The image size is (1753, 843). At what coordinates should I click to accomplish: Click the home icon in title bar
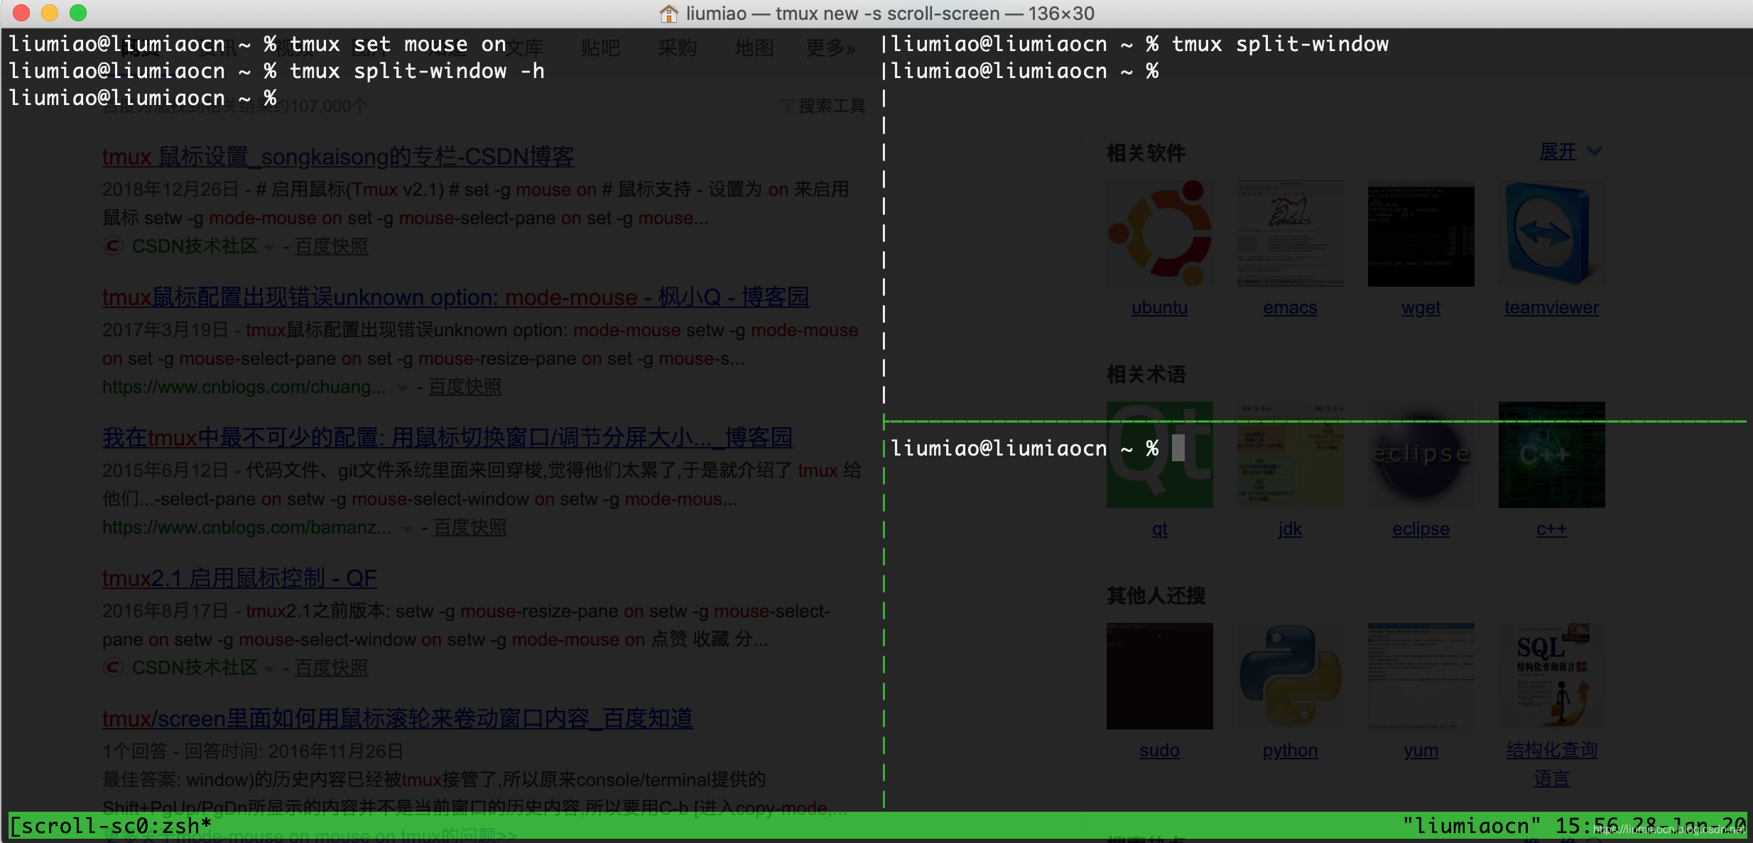tap(668, 13)
